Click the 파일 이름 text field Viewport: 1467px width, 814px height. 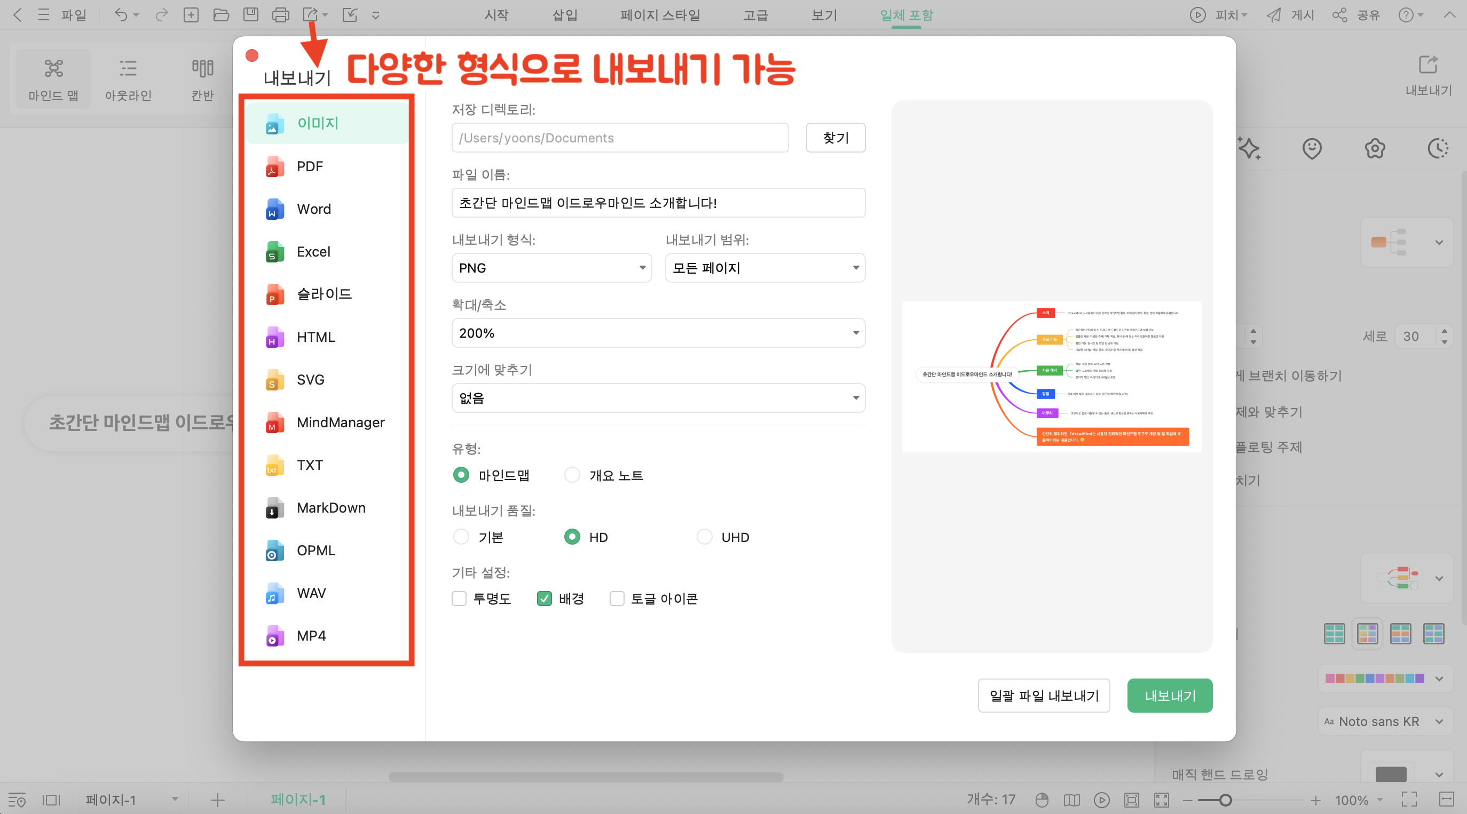tap(658, 203)
